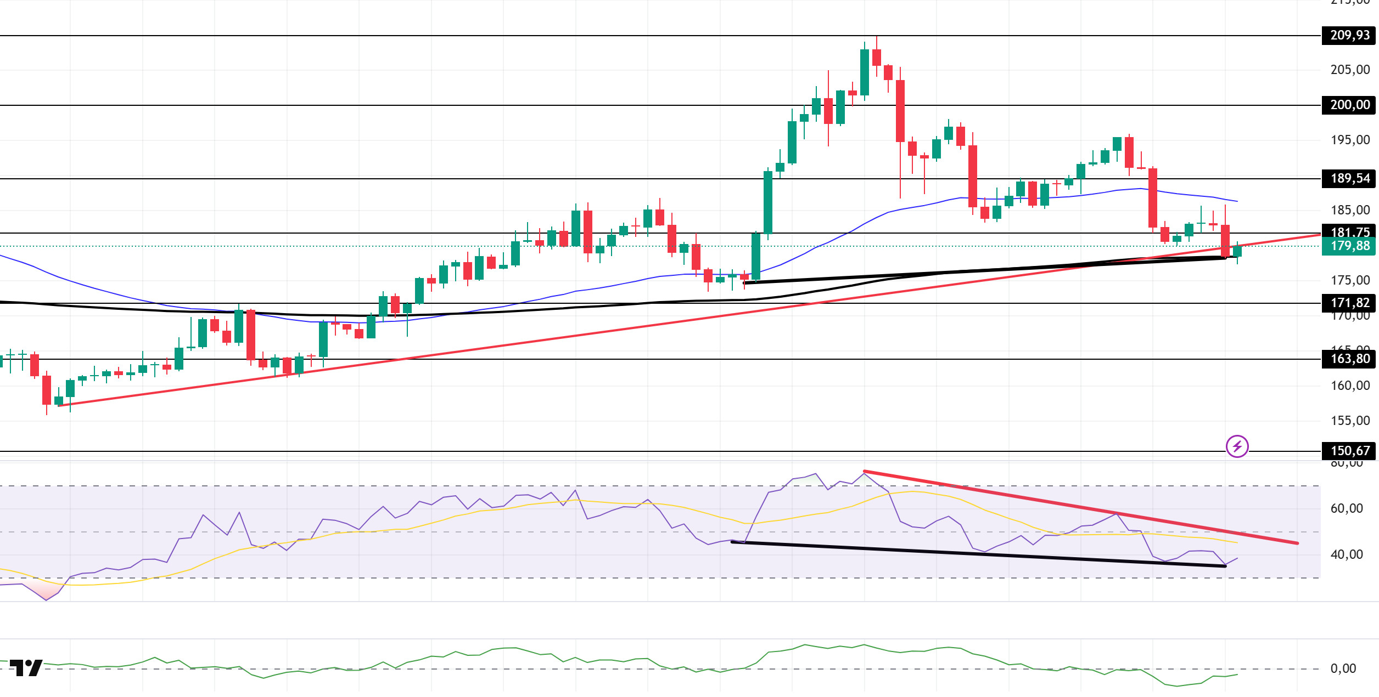Viewport: 1379px width, 697px height.
Task: Select the 209,93 price level label
Action: (x=1349, y=35)
